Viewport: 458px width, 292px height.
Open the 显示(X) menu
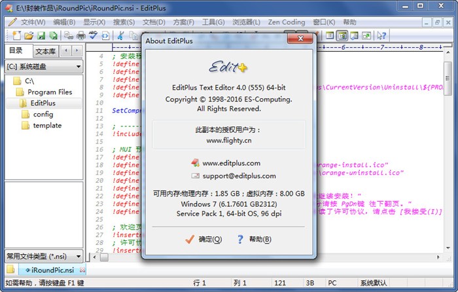coord(94,22)
